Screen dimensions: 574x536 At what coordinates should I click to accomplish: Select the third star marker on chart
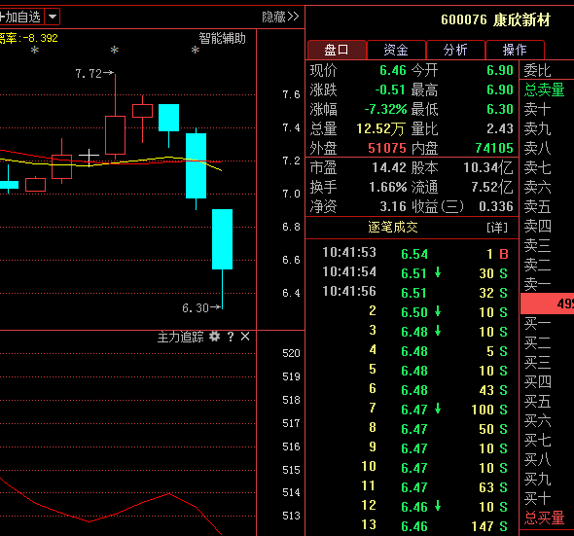pos(196,50)
